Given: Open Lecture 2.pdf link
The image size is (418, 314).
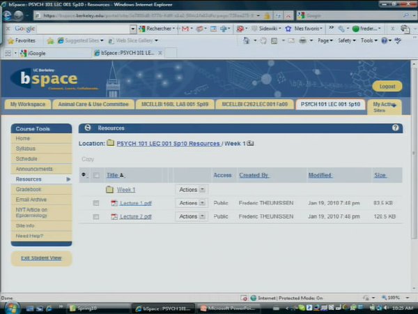Looking at the screenshot, I should click(x=136, y=216).
